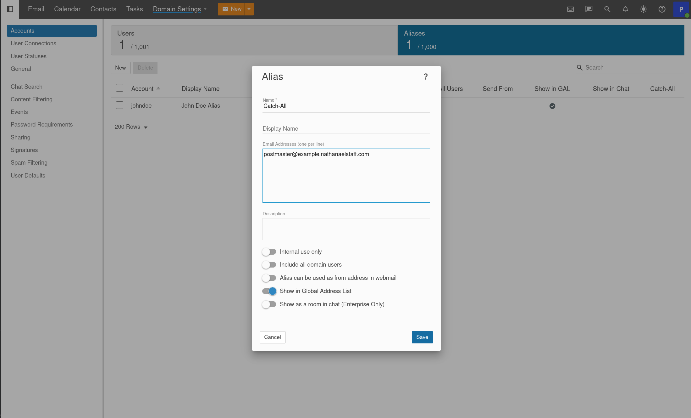
Task: Open the notifications bell
Action: [x=625, y=9]
